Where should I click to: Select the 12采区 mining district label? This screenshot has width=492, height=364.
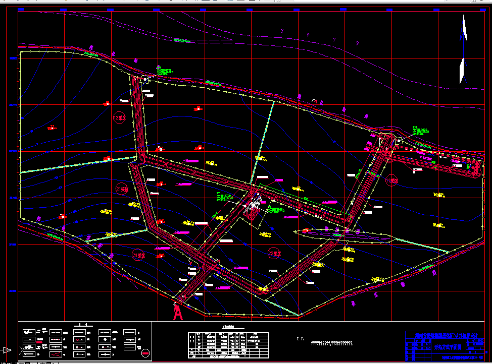pyautogui.click(x=119, y=118)
